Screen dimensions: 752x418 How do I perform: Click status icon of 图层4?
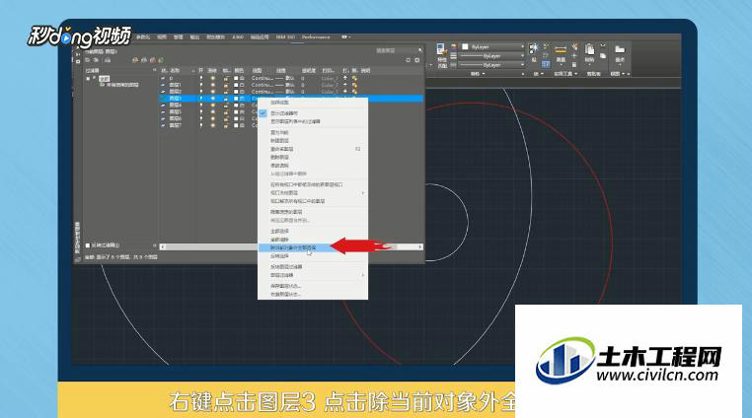[x=164, y=104]
